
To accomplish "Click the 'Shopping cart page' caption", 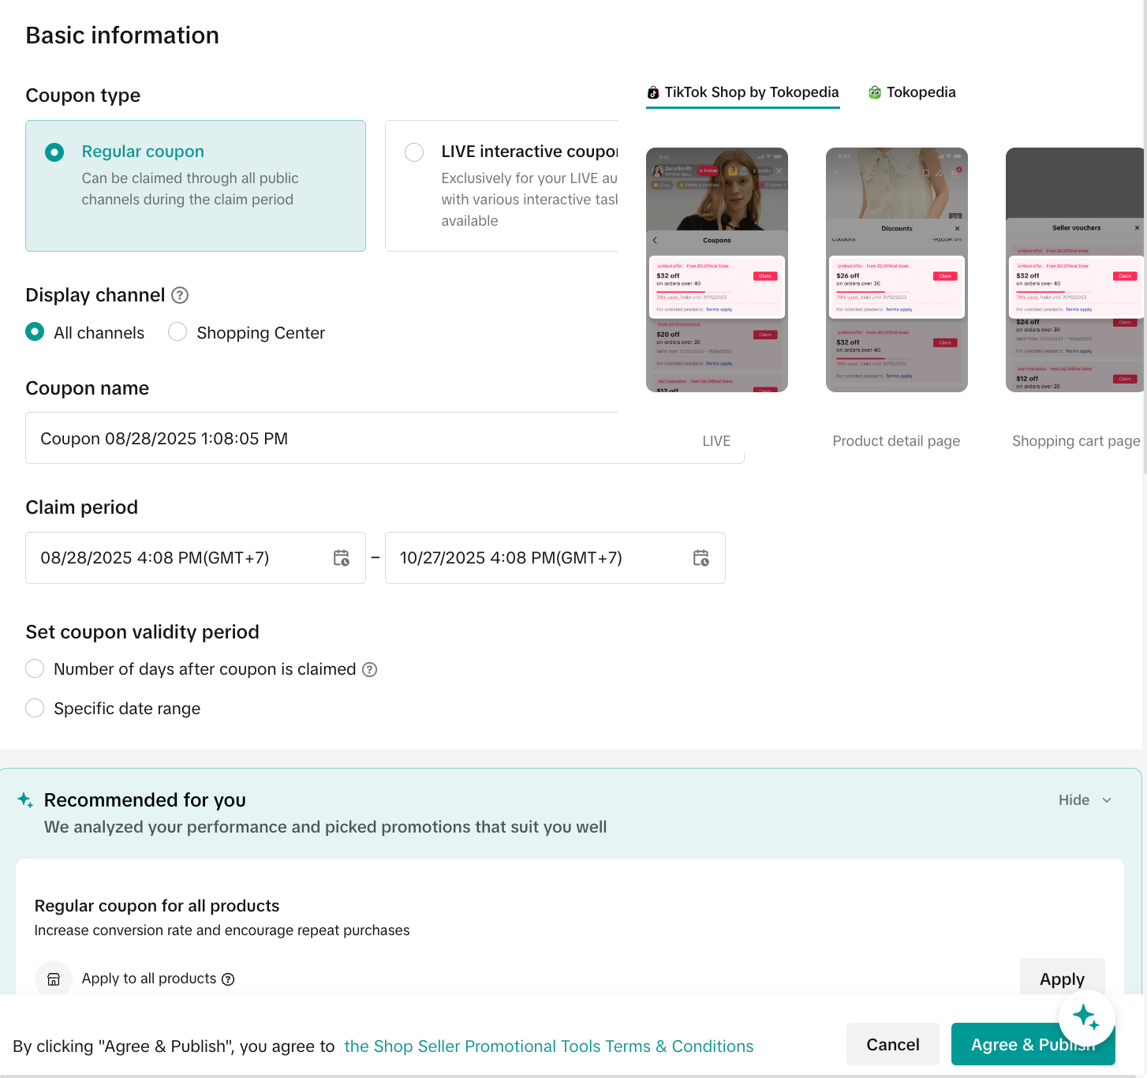I will click(1076, 441).
